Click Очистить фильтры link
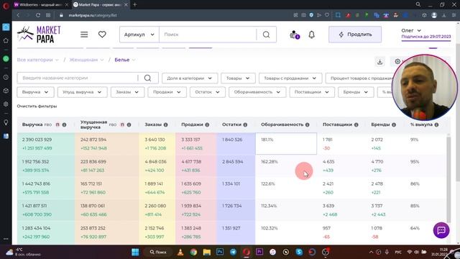Viewport: 460px width, 259px height. (x=37, y=106)
